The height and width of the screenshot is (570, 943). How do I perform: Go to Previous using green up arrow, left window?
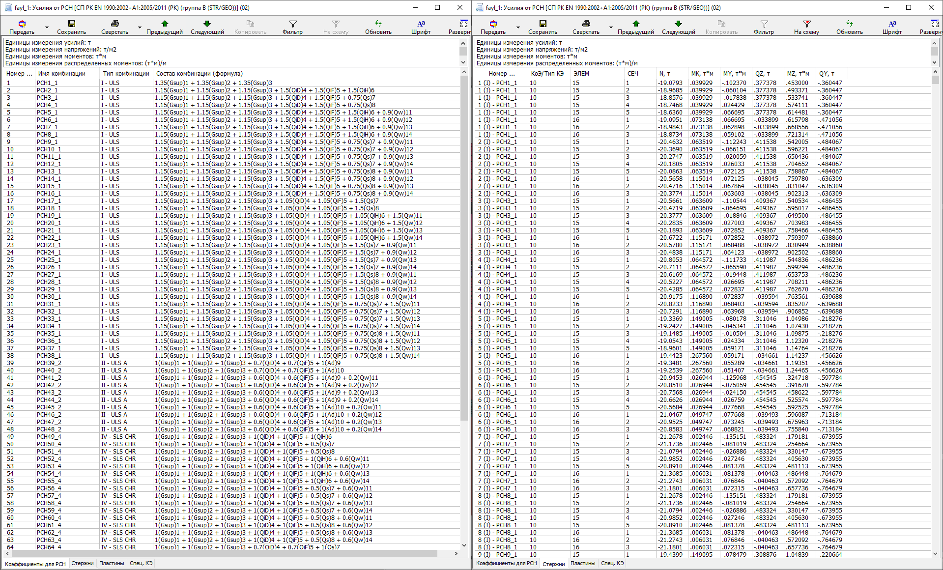pyautogui.click(x=165, y=24)
